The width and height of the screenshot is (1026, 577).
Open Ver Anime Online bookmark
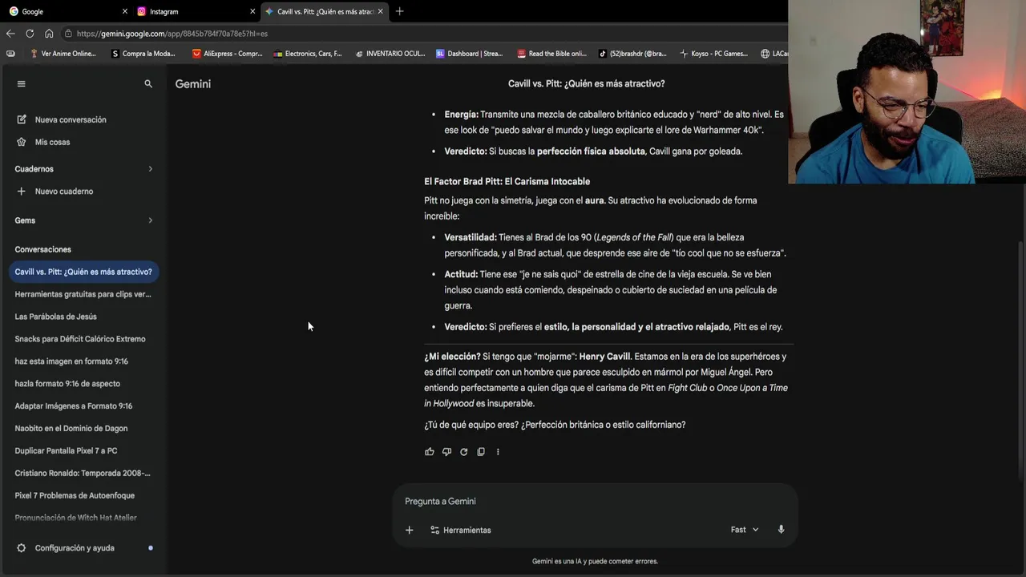63,54
